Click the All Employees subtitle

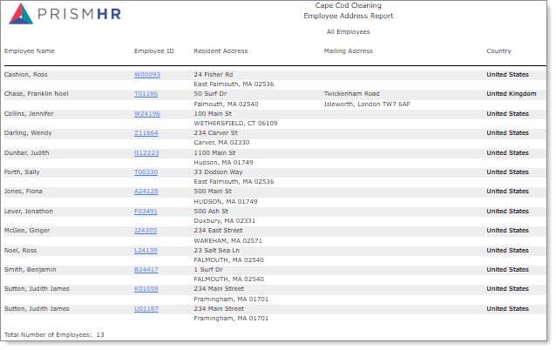[x=349, y=32]
